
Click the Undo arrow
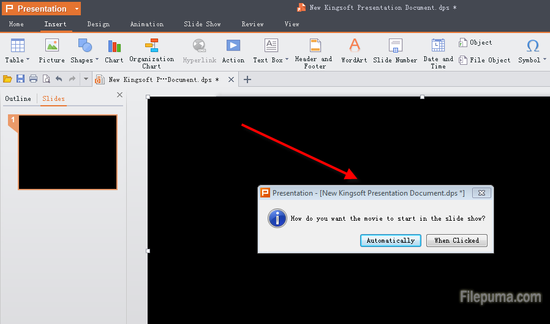point(59,79)
